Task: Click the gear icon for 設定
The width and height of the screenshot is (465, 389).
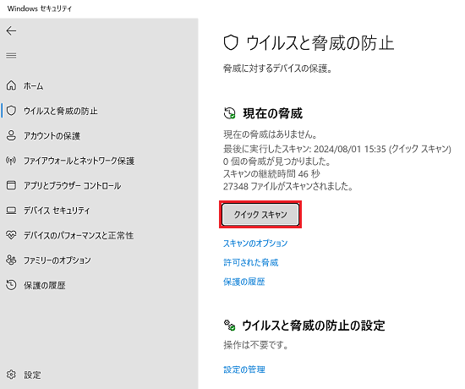Action: point(11,375)
